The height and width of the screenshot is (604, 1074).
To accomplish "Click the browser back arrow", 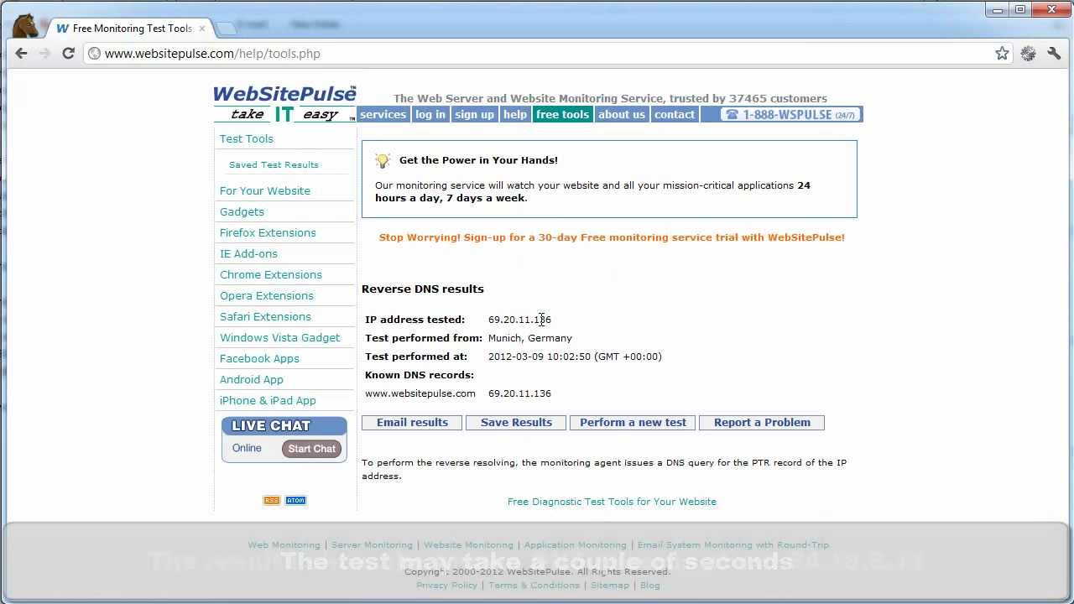I will click(21, 53).
